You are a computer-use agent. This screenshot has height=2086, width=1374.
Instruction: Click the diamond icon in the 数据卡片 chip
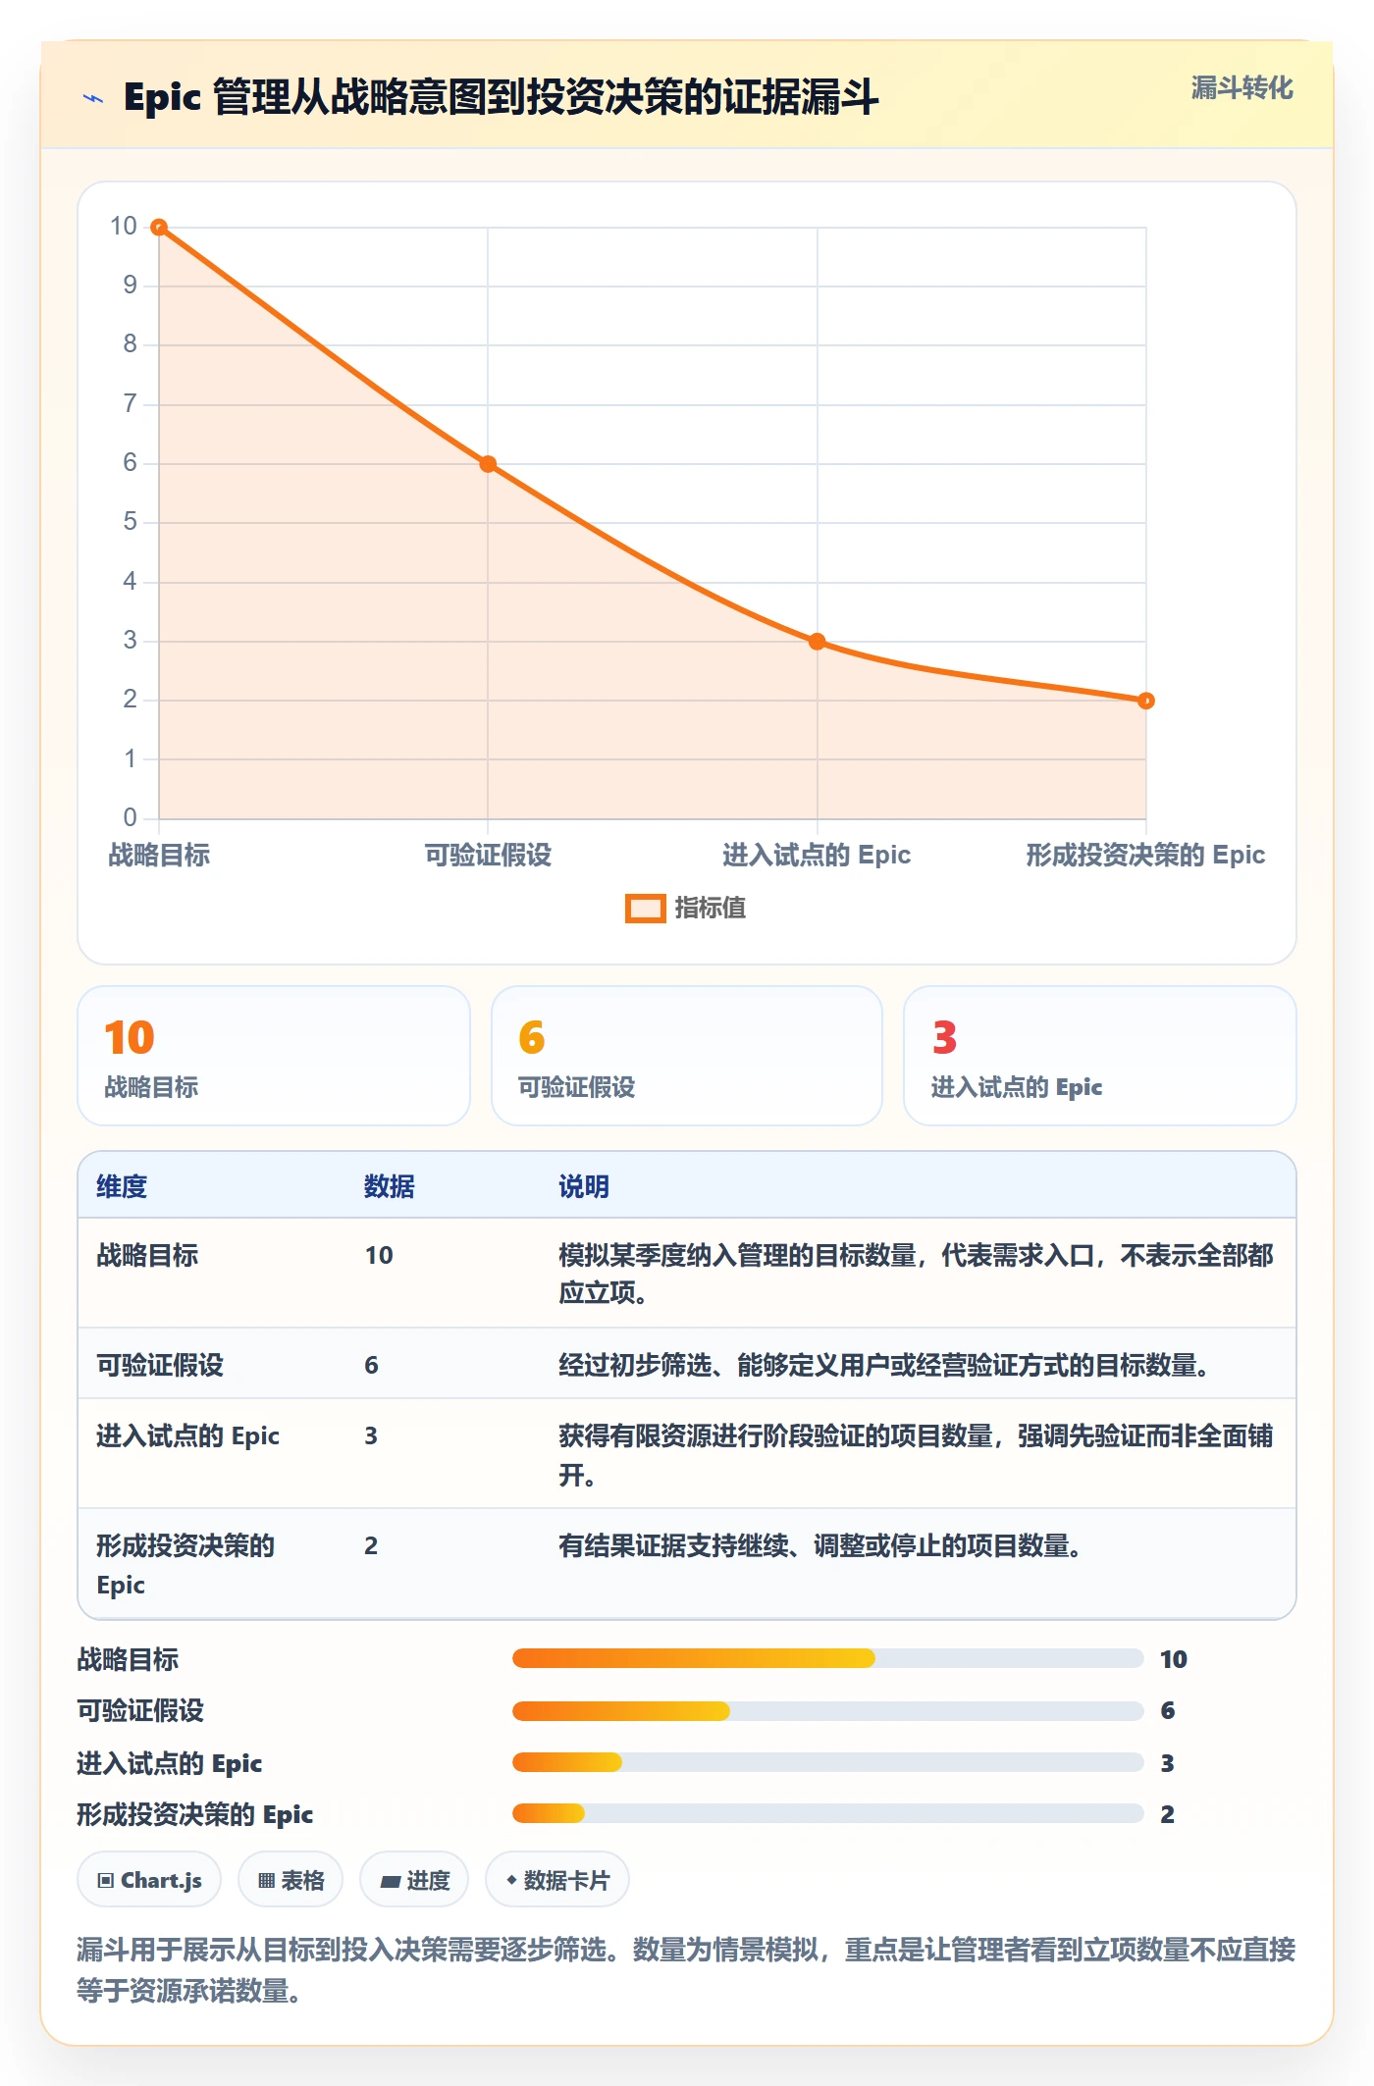tap(511, 1880)
